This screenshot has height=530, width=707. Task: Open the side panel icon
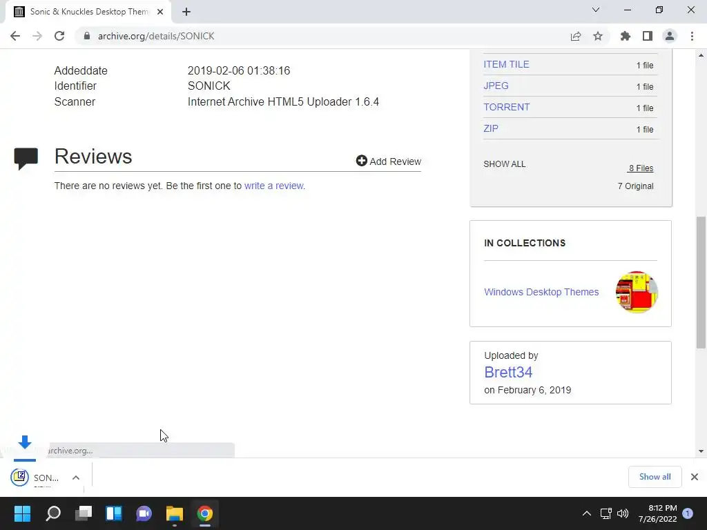(648, 36)
